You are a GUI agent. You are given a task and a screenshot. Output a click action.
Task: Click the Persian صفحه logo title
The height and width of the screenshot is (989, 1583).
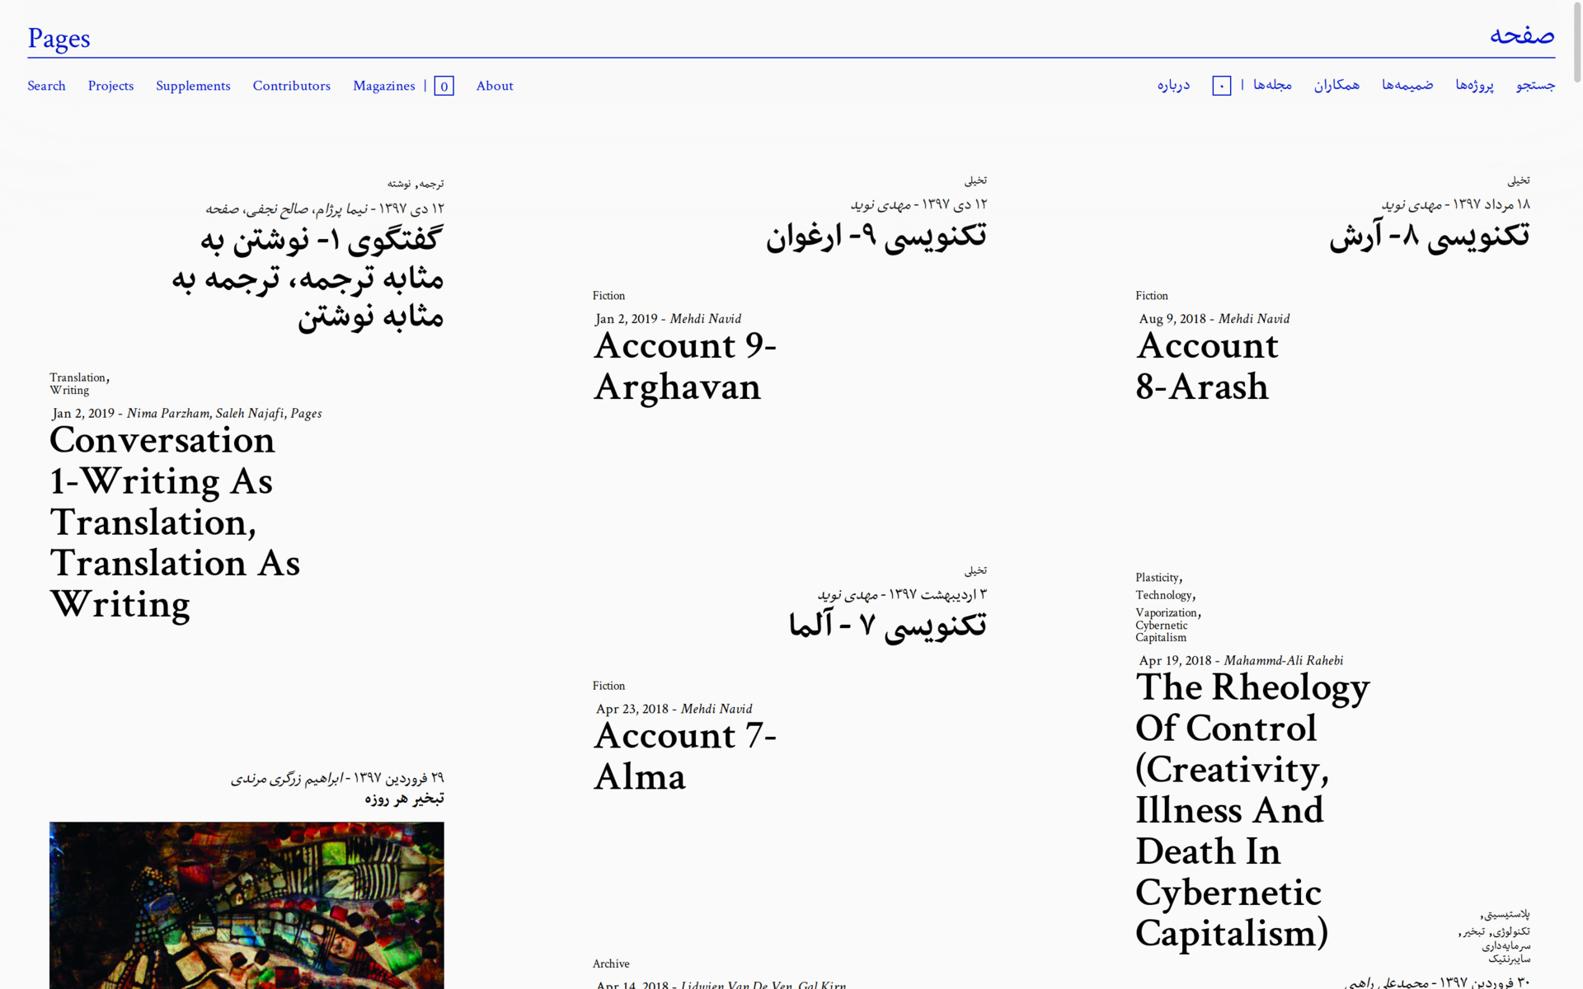tap(1521, 35)
